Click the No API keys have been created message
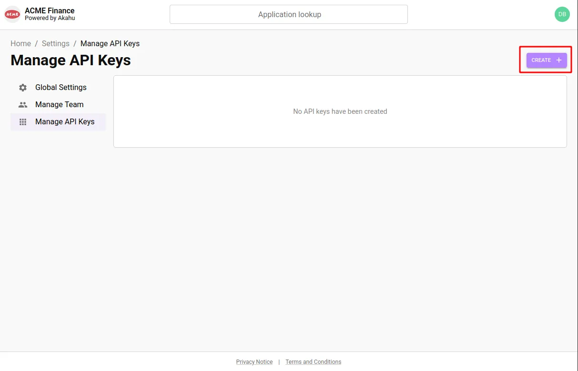The image size is (578, 371). tap(340, 111)
